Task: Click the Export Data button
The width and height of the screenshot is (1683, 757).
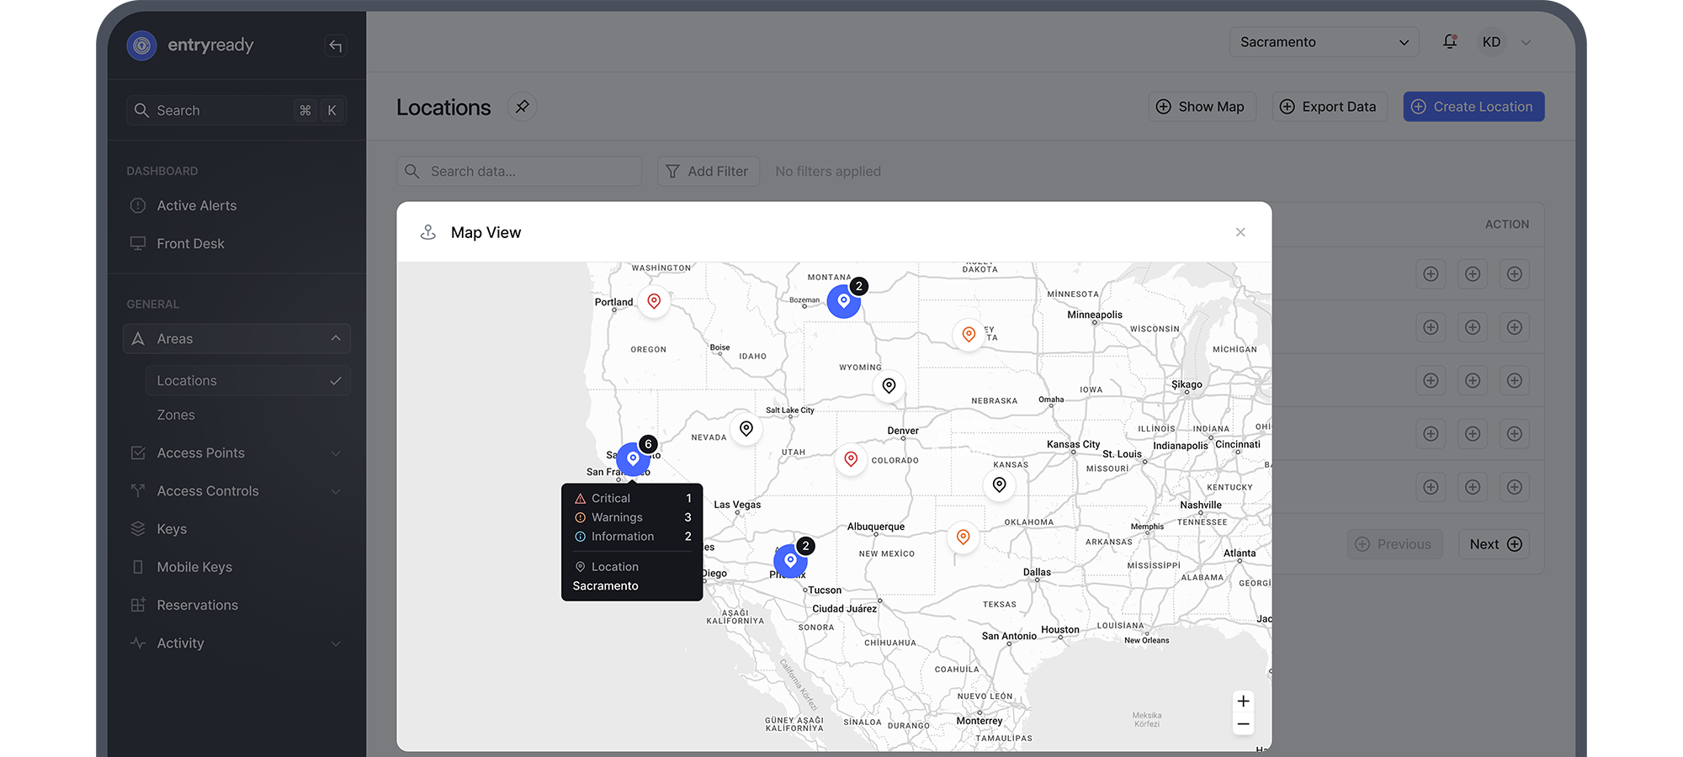Action: pos(1329,106)
